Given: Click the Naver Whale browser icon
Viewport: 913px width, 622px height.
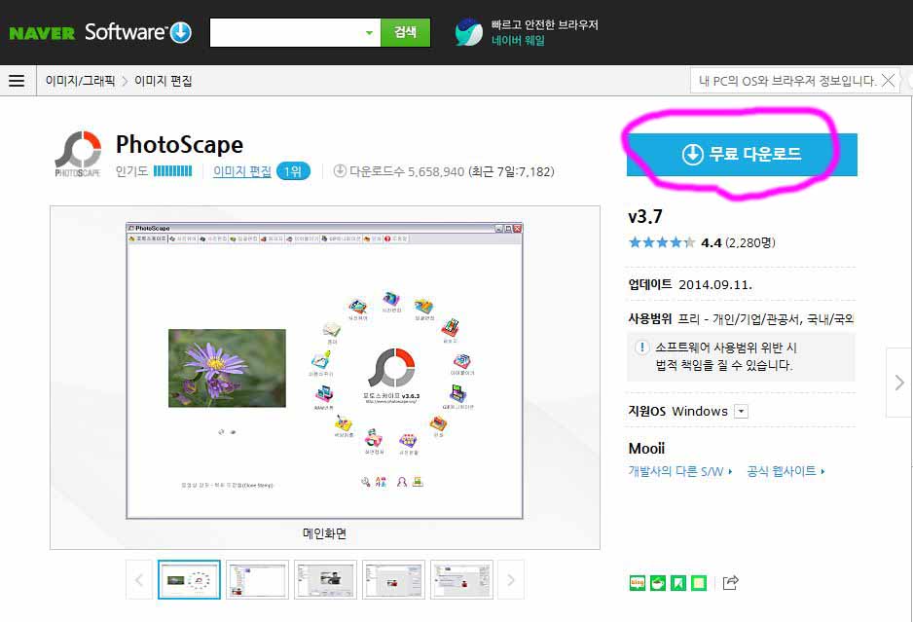Looking at the screenshot, I should point(469,32).
